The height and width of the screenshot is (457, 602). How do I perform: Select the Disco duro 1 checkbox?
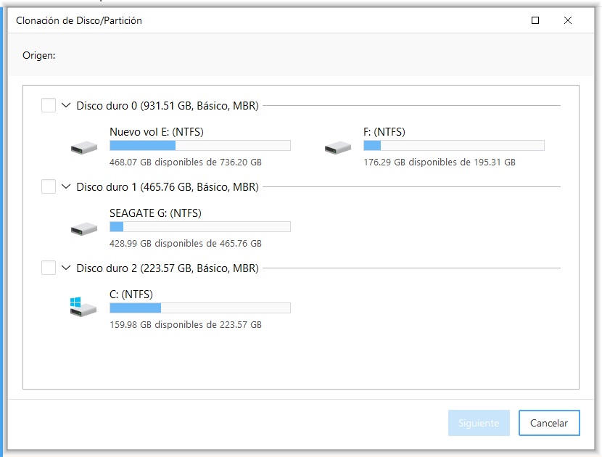pos(49,187)
